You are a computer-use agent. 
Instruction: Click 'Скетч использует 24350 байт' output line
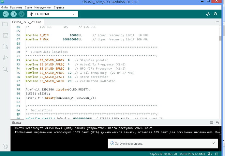click(84, 128)
